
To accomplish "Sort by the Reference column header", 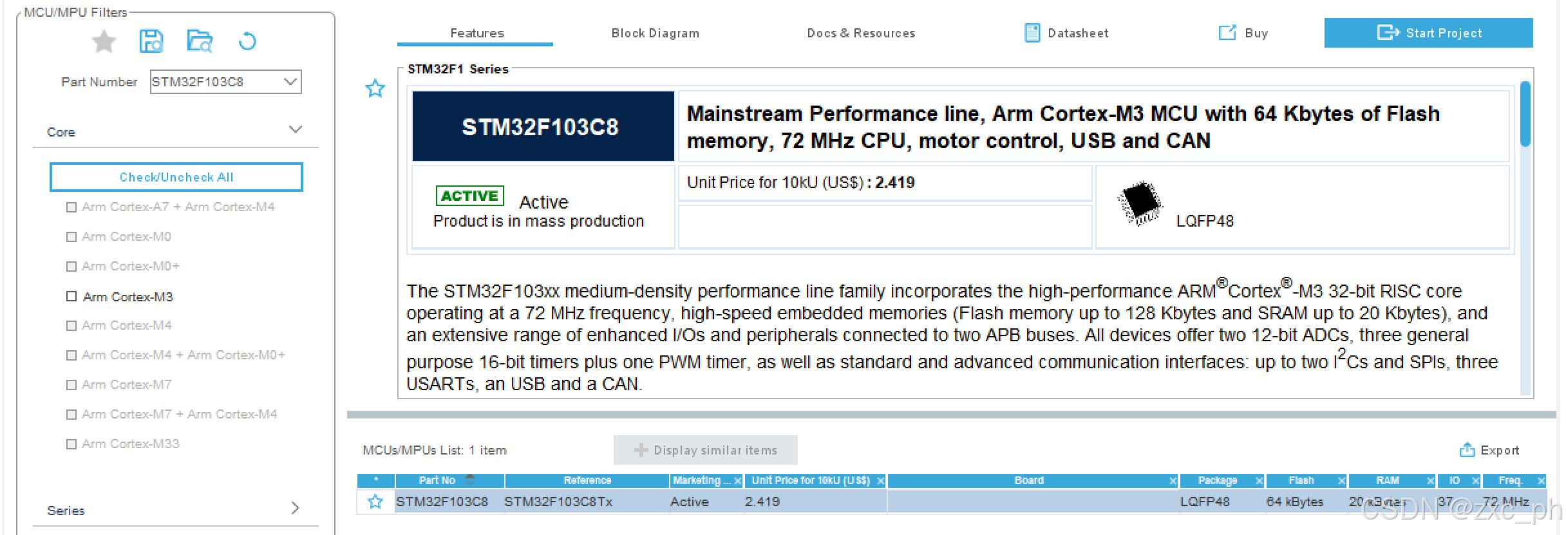I will pos(587,481).
